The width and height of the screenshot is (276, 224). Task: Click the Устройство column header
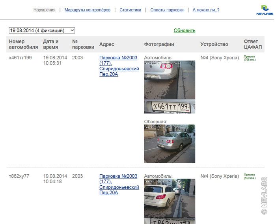214,44
